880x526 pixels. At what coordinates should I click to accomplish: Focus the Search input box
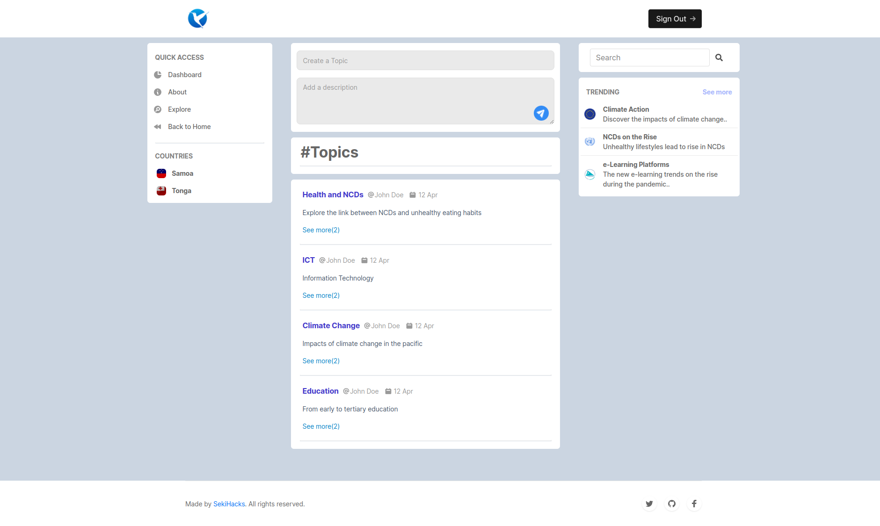click(x=649, y=58)
